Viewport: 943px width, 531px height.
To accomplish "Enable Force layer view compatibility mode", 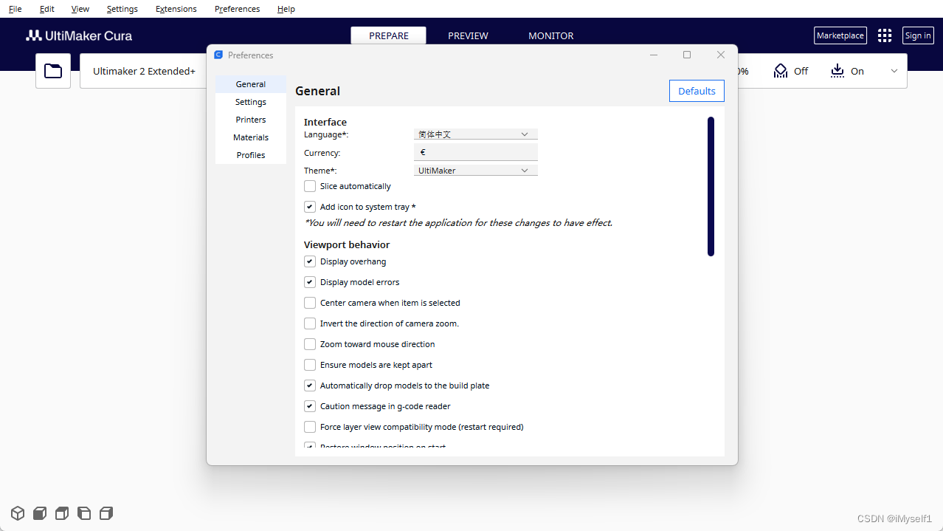I will coord(310,427).
